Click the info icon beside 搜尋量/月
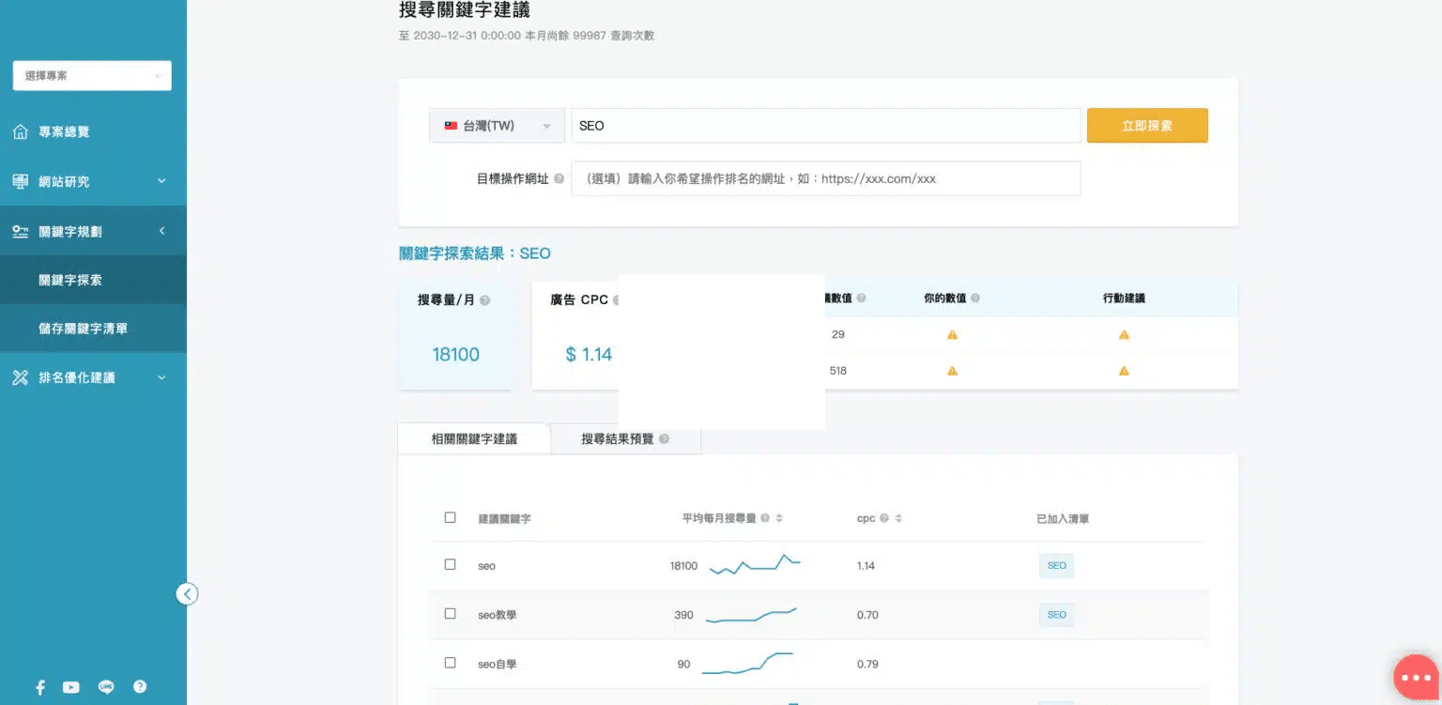The height and width of the screenshot is (705, 1442). click(484, 300)
